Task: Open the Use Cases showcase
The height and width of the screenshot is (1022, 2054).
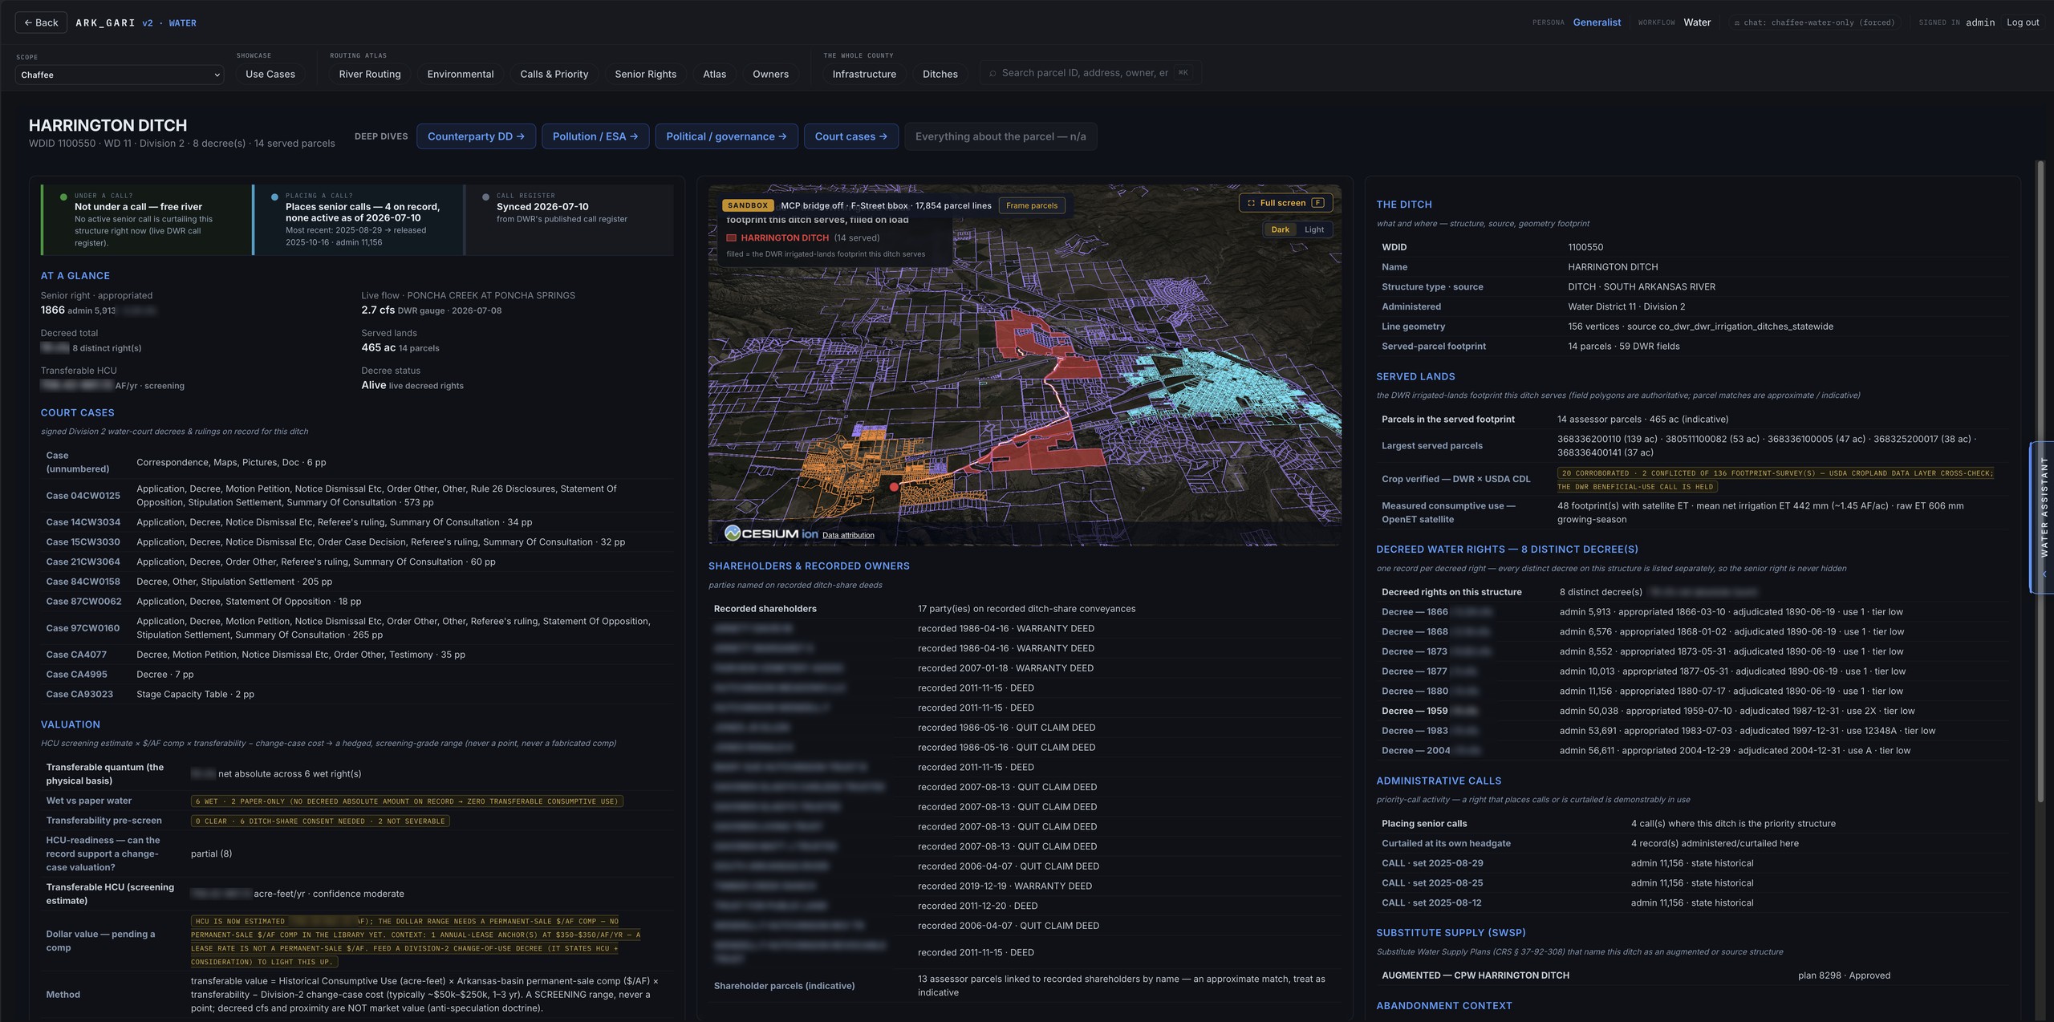Action: [x=270, y=74]
